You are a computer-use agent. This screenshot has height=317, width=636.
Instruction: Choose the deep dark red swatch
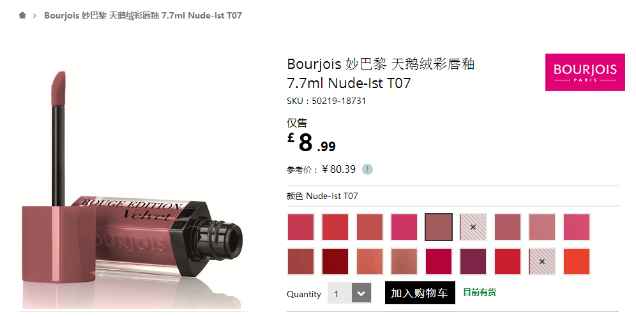(335, 262)
